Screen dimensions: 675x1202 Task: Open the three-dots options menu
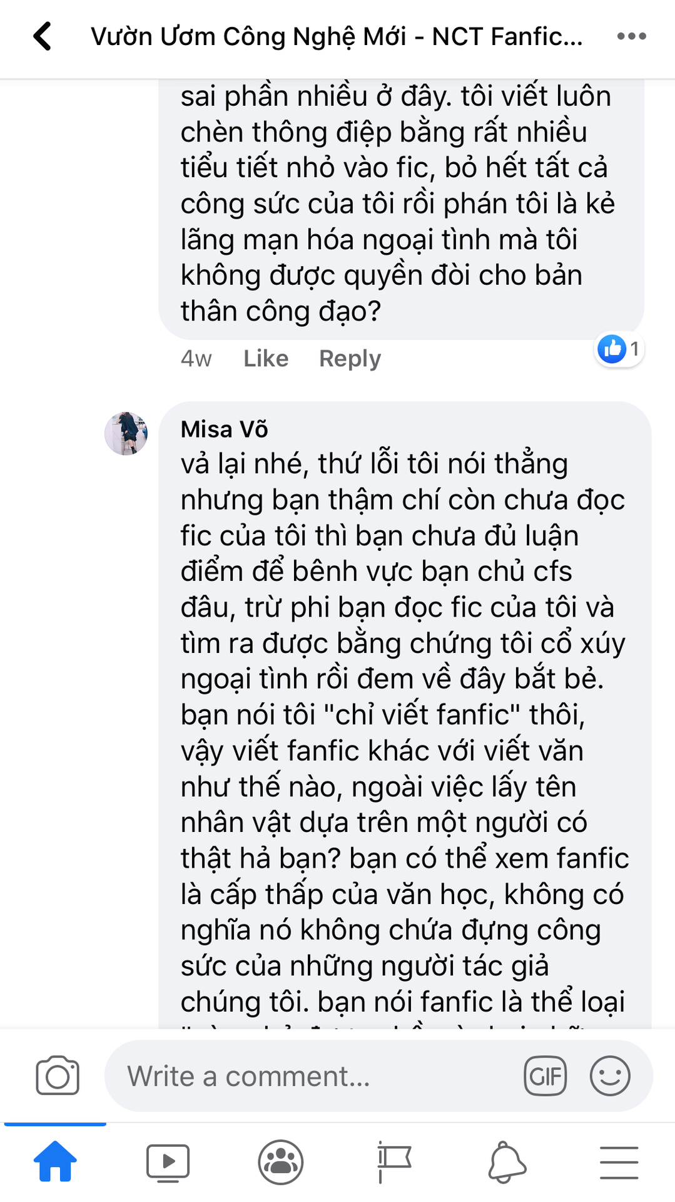click(x=631, y=36)
